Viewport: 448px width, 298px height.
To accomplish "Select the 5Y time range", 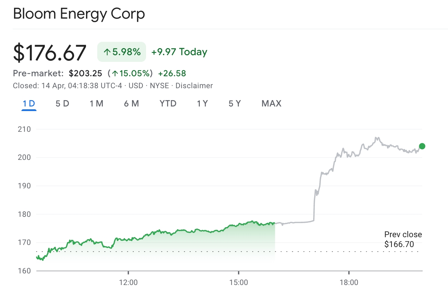I will click(234, 103).
